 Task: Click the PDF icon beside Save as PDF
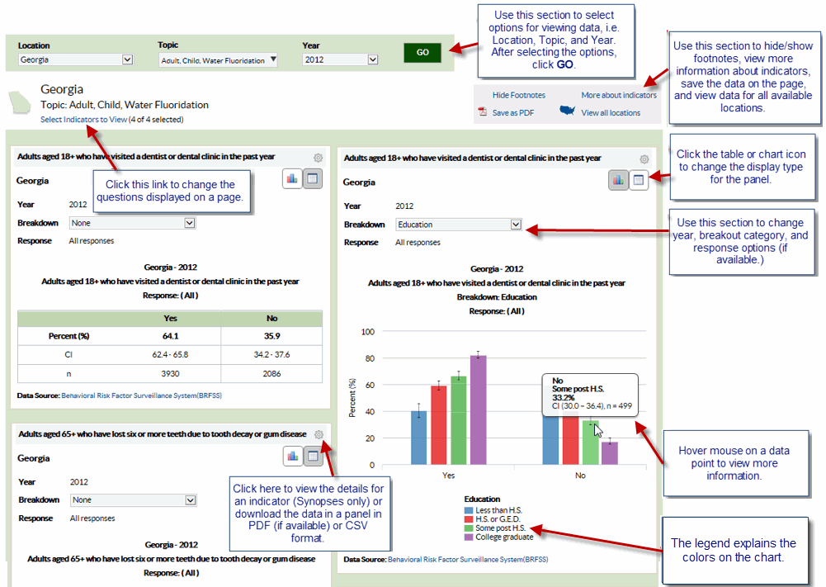[484, 112]
